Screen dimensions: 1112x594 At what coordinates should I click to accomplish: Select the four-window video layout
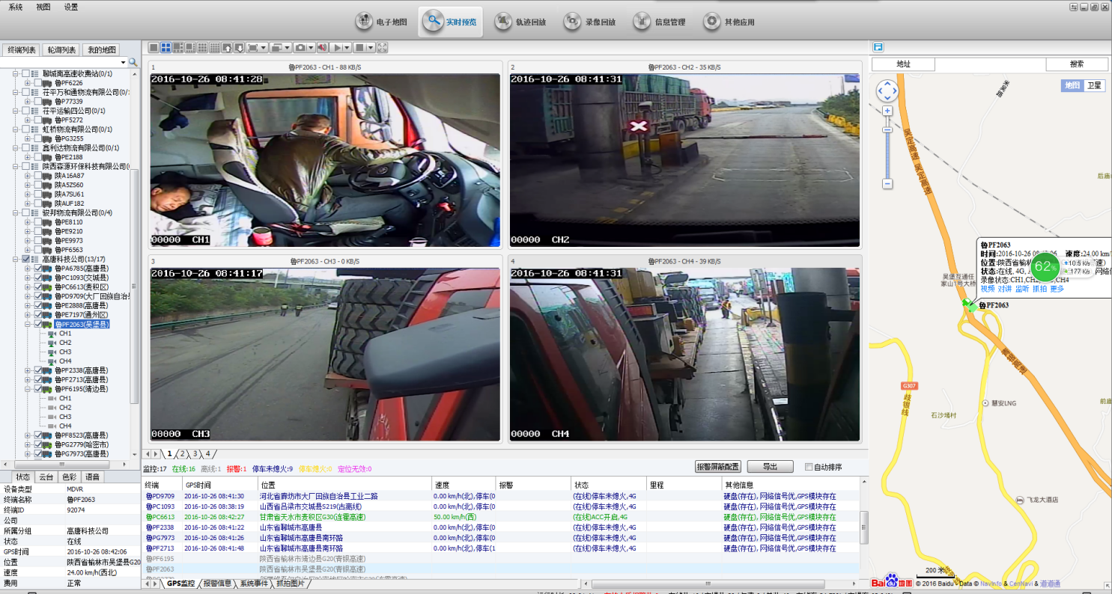(165, 47)
